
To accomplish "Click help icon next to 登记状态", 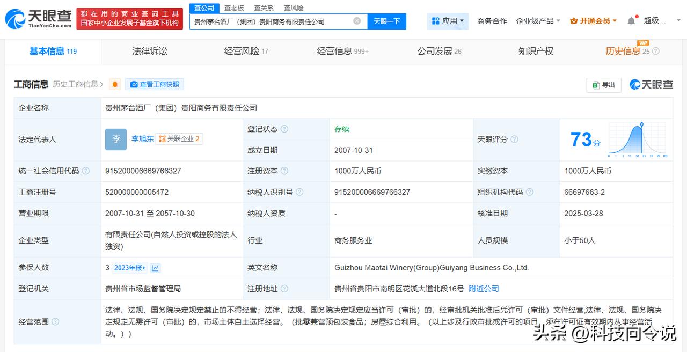I will pos(284,129).
